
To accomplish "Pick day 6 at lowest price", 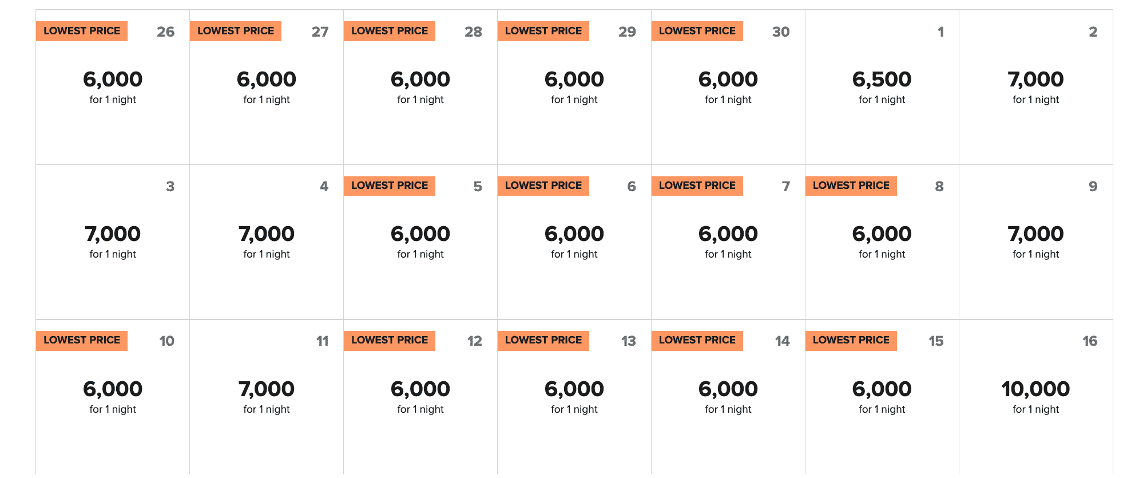I will tap(574, 242).
